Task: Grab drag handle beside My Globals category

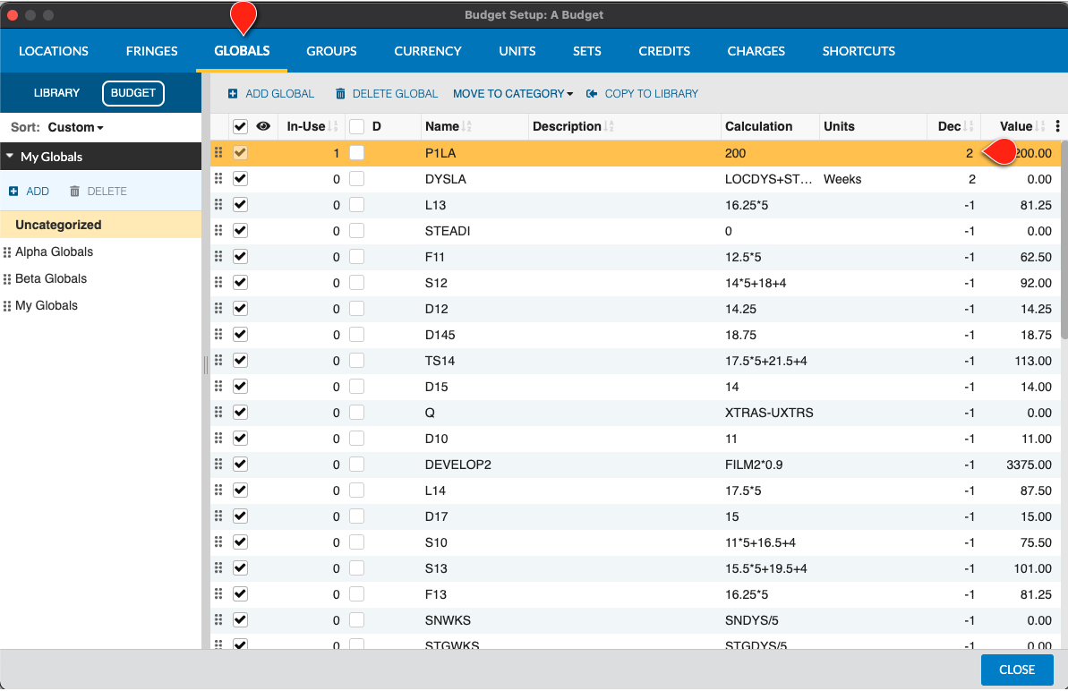Action: click(x=7, y=306)
